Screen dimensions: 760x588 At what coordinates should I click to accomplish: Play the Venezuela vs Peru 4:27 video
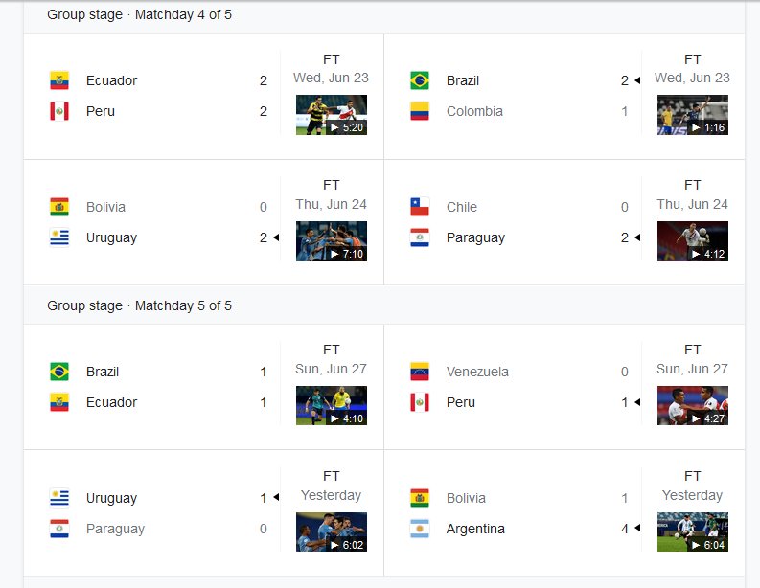[x=693, y=405]
